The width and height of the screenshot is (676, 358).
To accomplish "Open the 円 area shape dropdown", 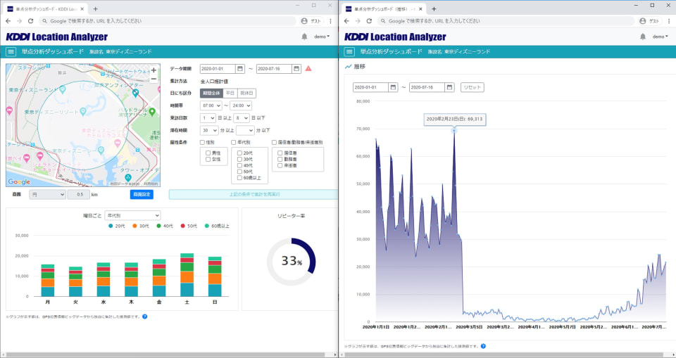I will click(47, 195).
